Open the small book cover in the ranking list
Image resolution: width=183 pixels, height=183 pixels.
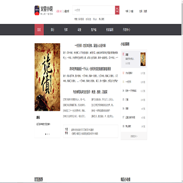click(x=143, y=59)
